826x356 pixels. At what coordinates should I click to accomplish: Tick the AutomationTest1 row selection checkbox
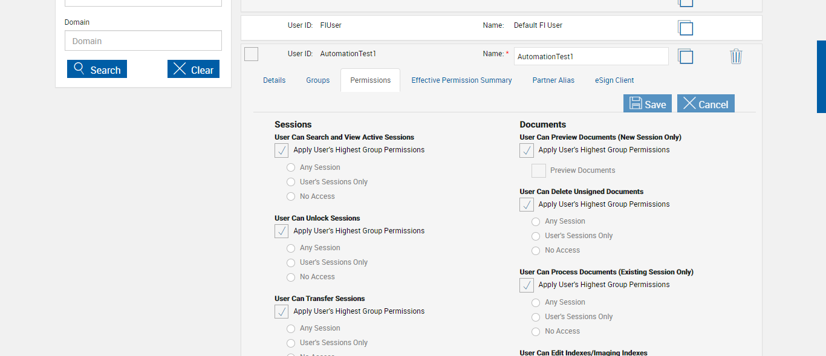(x=251, y=54)
